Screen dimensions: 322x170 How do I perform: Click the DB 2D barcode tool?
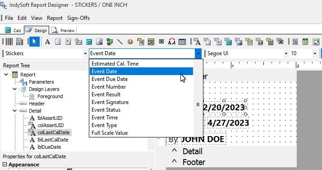click(270, 42)
